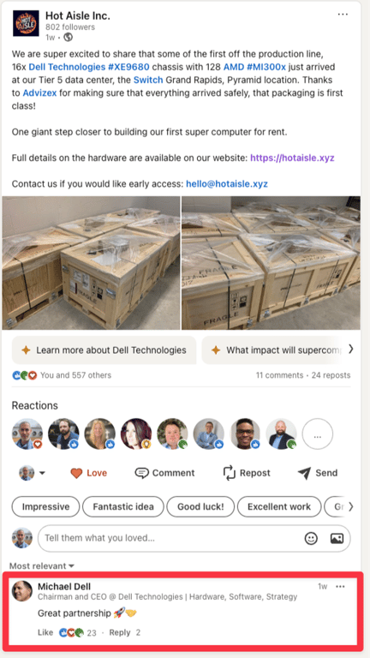Image resolution: width=370 pixels, height=658 pixels.
Task: Open the profile switcher dropdown beside Love
Action: coord(32,473)
